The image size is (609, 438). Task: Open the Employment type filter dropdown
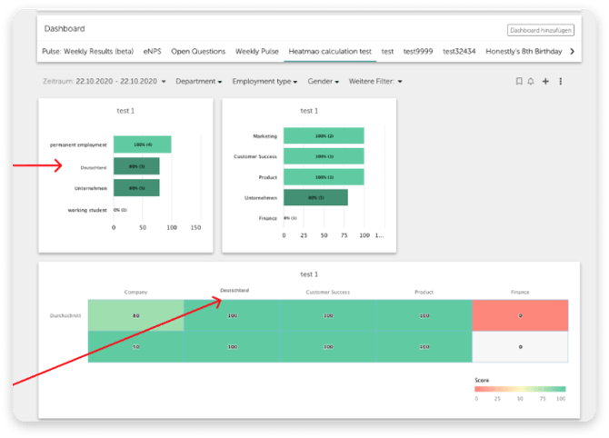point(265,82)
